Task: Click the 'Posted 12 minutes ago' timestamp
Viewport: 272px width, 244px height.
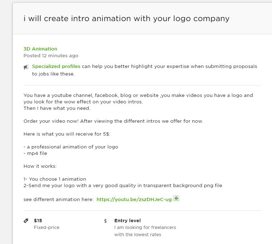Action: pos(51,55)
